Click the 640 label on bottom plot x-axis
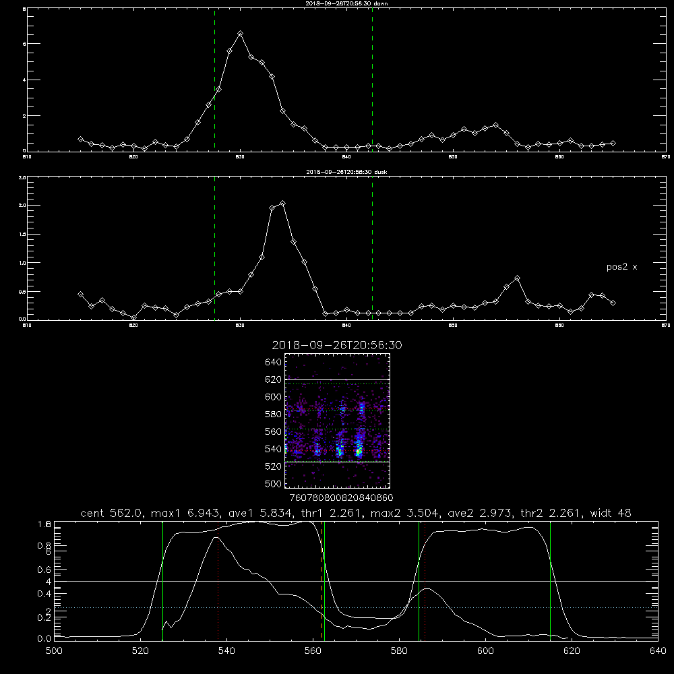 [x=658, y=651]
